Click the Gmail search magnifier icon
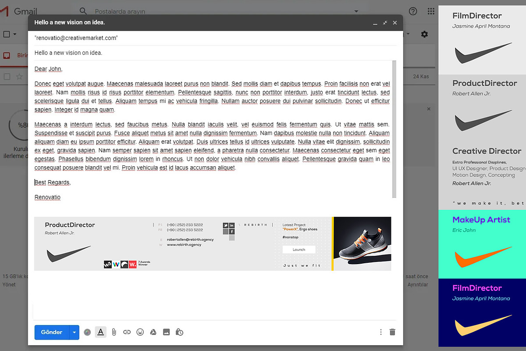The height and width of the screenshot is (351, 526). pos(83,11)
